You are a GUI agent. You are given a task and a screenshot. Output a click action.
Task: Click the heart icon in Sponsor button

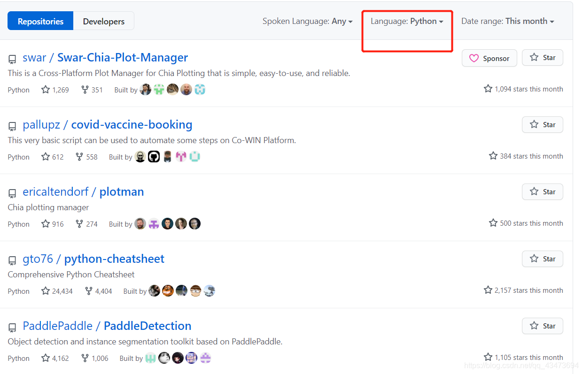pos(474,58)
